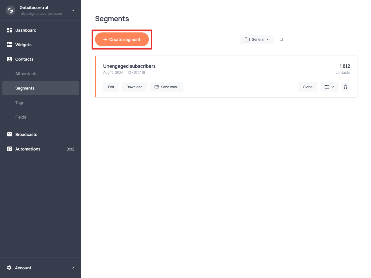Viewport: 371px width, 278px height.
Task: Click the Contacts person icon
Action: tap(10, 59)
